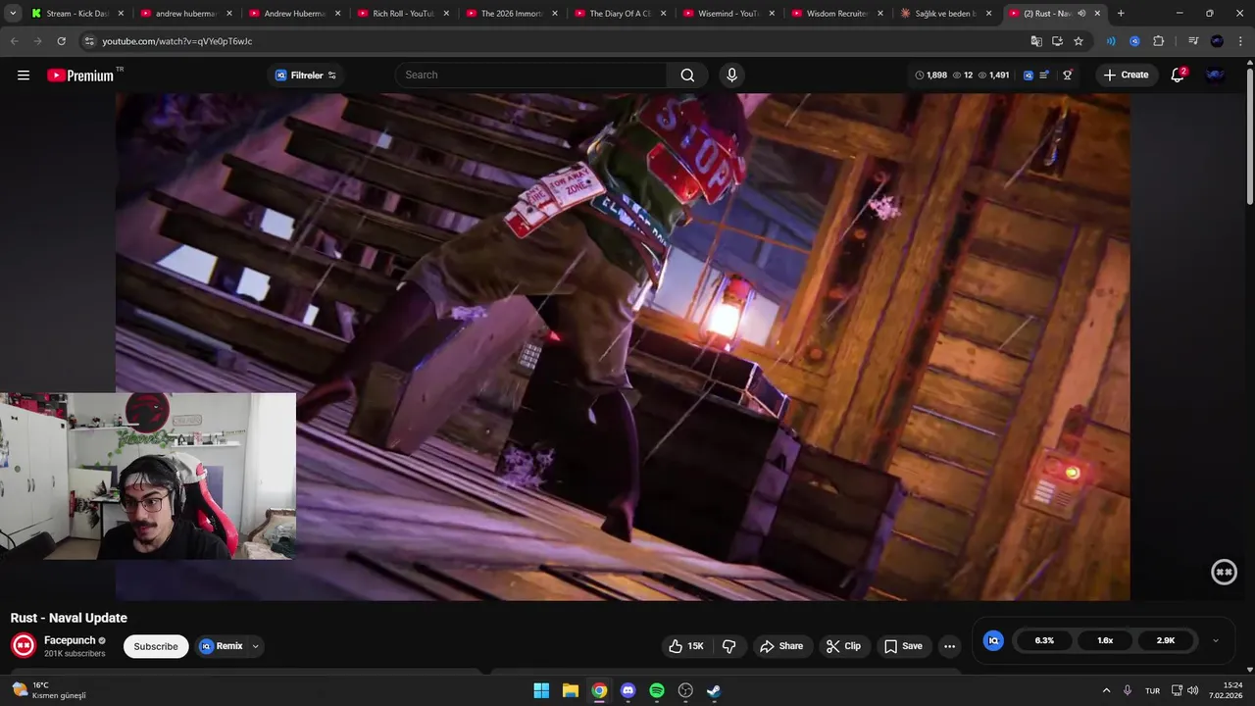Image resolution: width=1255 pixels, height=706 pixels.
Task: Switch to The 2026 Immortal tab
Action: pos(512,14)
